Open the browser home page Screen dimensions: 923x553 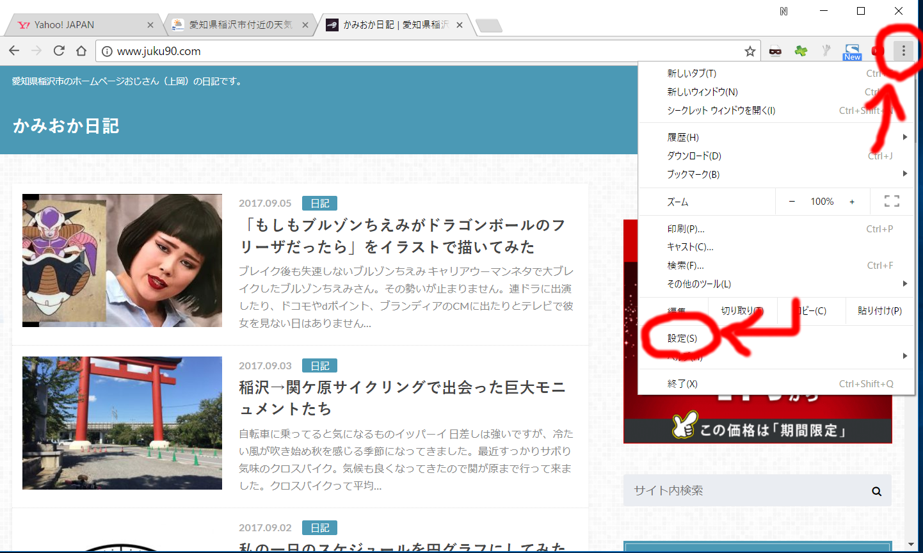tap(81, 51)
